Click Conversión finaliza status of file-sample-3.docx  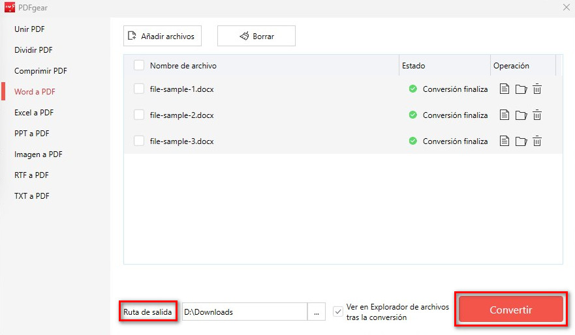pyautogui.click(x=455, y=141)
